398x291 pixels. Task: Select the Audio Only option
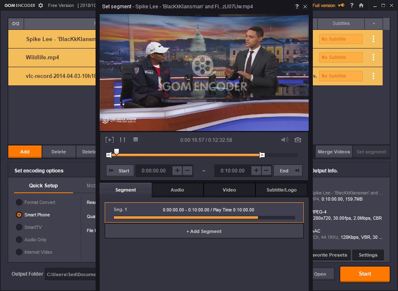coord(31,240)
